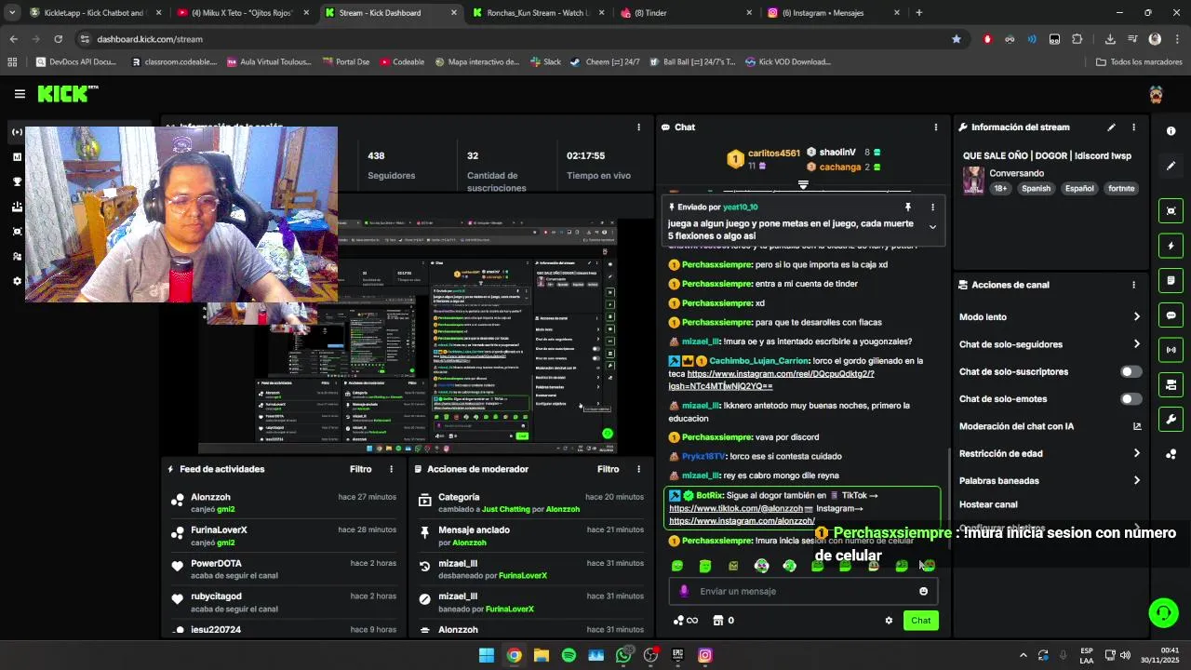The width and height of the screenshot is (1191, 670).
Task: Open the Kick hamburger menu
Action: tap(20, 94)
